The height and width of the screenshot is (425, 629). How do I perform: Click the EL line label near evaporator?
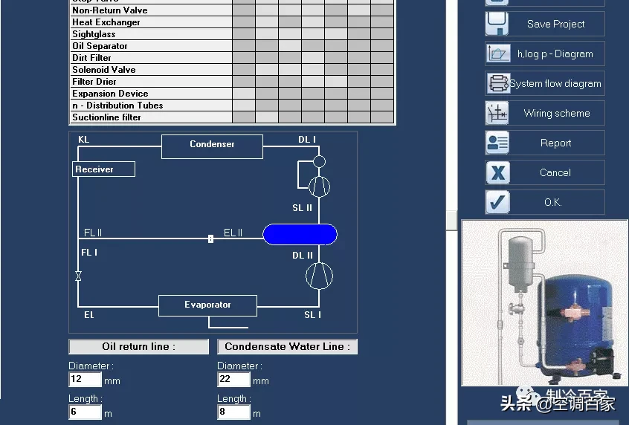tap(88, 315)
